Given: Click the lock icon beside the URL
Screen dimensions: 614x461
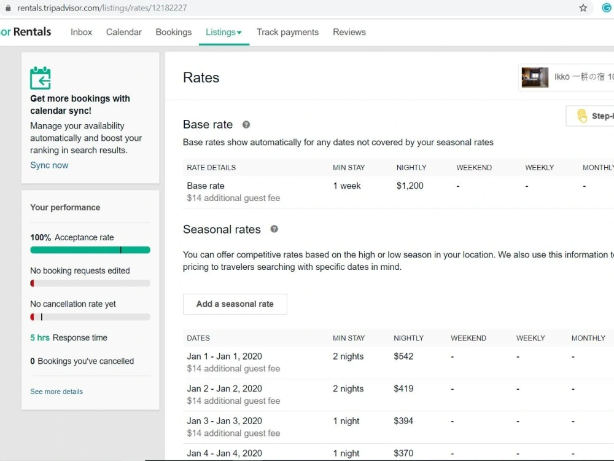Looking at the screenshot, I should [x=8, y=8].
